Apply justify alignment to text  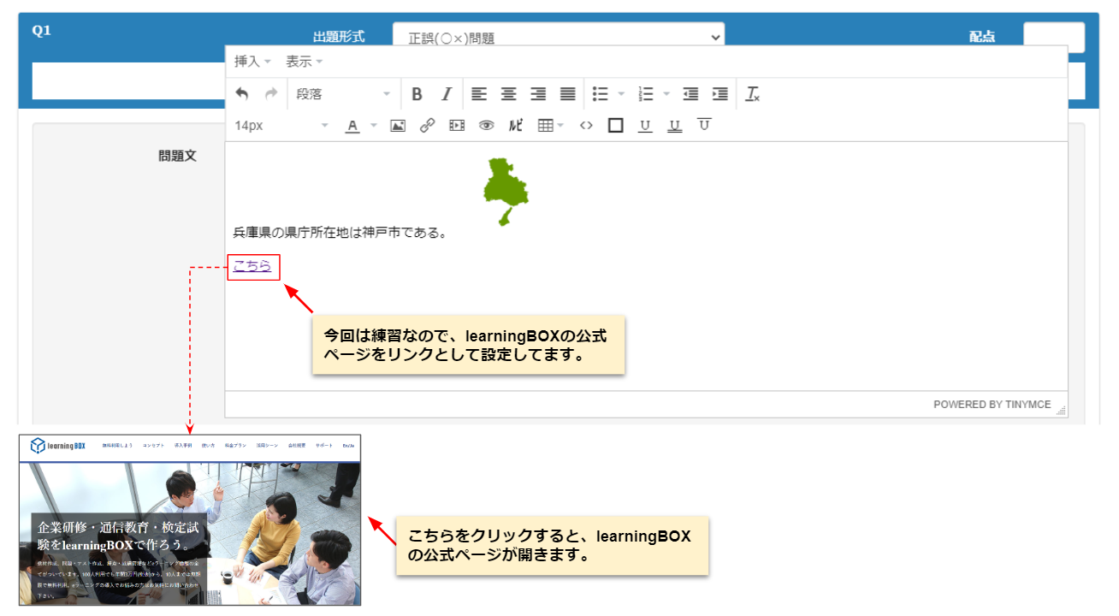[567, 94]
